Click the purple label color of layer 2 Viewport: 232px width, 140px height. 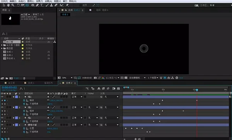tap(16, 107)
